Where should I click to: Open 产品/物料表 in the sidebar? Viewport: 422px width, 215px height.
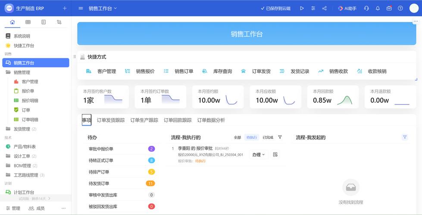pos(36,147)
